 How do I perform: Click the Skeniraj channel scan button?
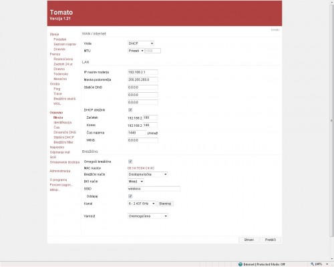pos(165,204)
